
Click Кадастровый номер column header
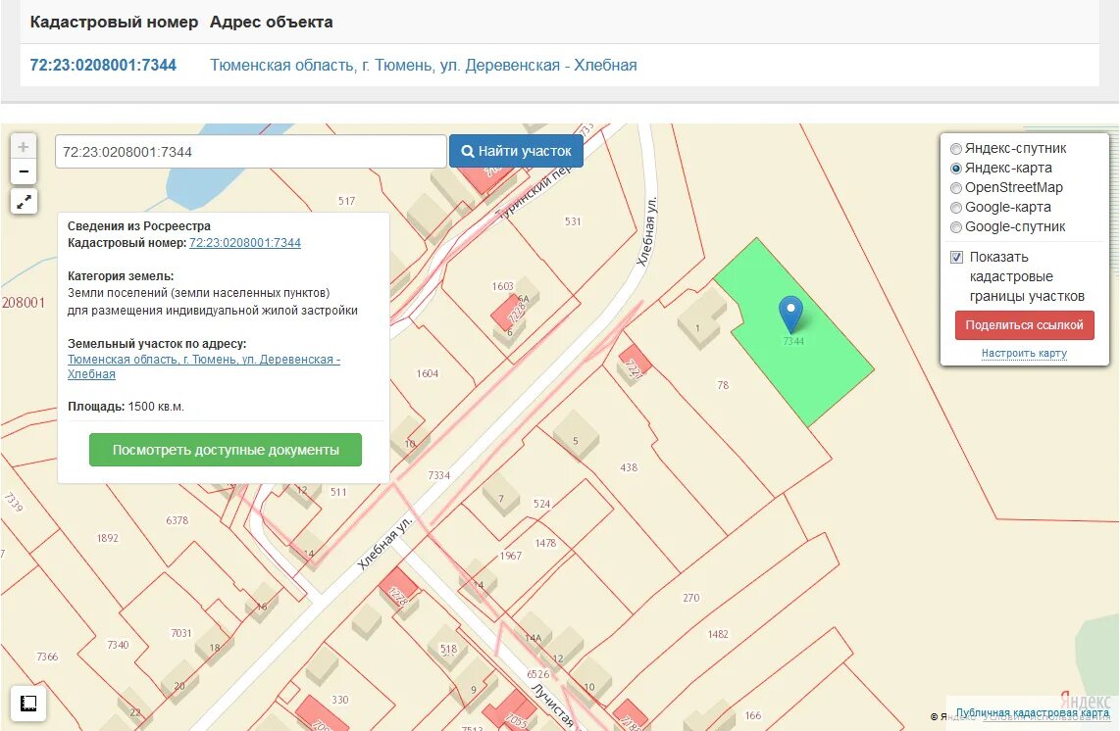[114, 23]
